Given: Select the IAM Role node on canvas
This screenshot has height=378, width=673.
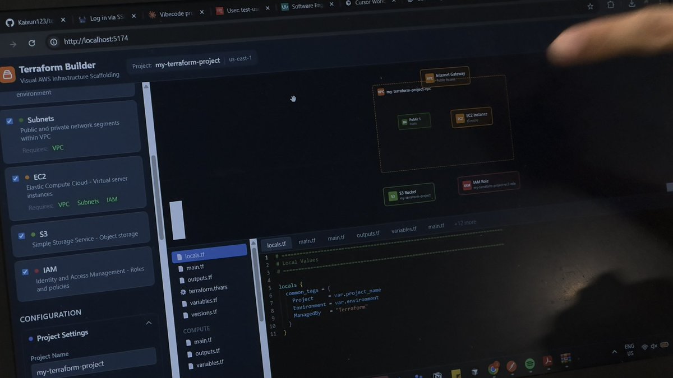Looking at the screenshot, I should 488,183.
